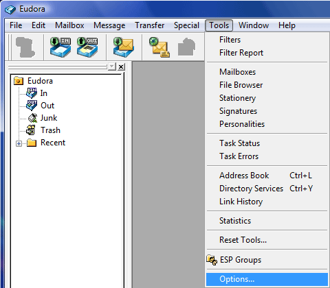This screenshot has width=330, height=288.
Task: Open the Window menu
Action: click(254, 25)
